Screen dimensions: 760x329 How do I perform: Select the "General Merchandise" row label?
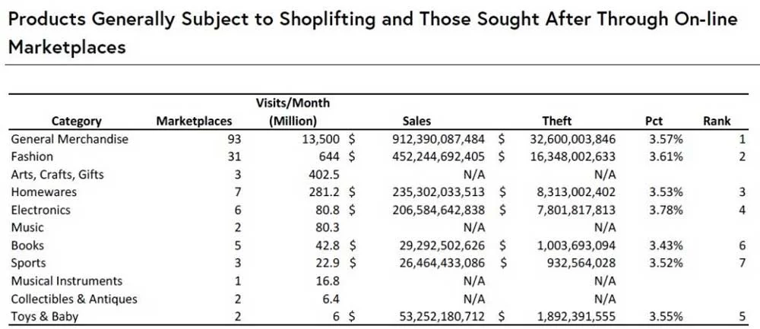pyautogui.click(x=70, y=139)
